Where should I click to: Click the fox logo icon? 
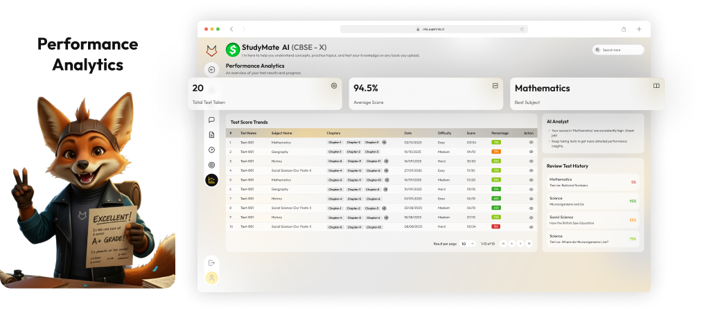click(211, 51)
